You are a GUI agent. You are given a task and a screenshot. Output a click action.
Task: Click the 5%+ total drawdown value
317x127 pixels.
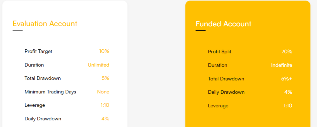coord(287,79)
